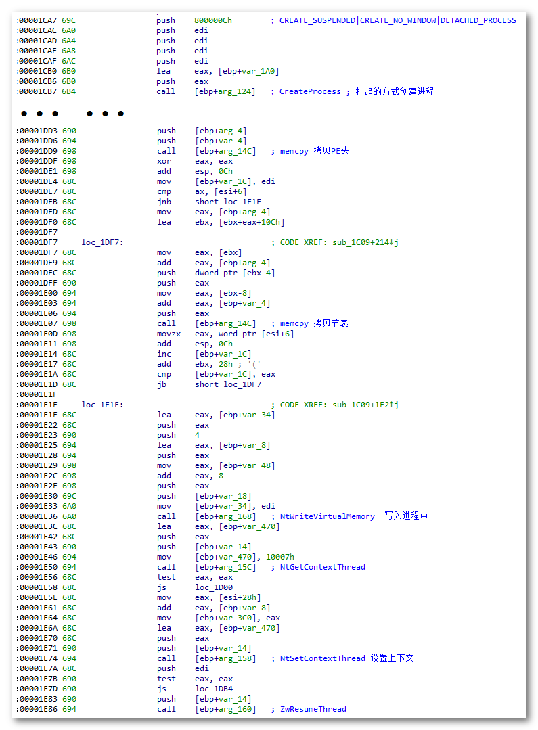The image size is (538, 730).
Task: Click the address 00001CA7 at top
Action: pyautogui.click(x=38, y=20)
